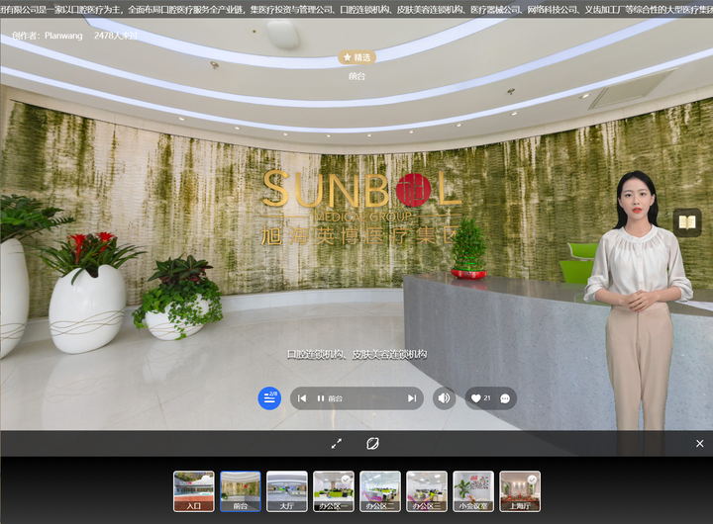Select the 入口 scene thumbnail

[194, 491]
